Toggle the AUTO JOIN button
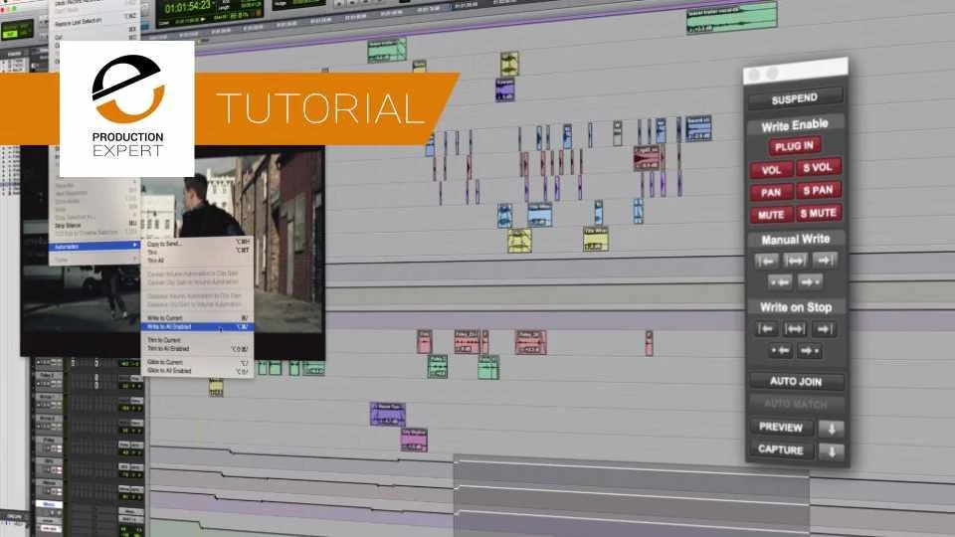The height and width of the screenshot is (537, 955). [796, 382]
